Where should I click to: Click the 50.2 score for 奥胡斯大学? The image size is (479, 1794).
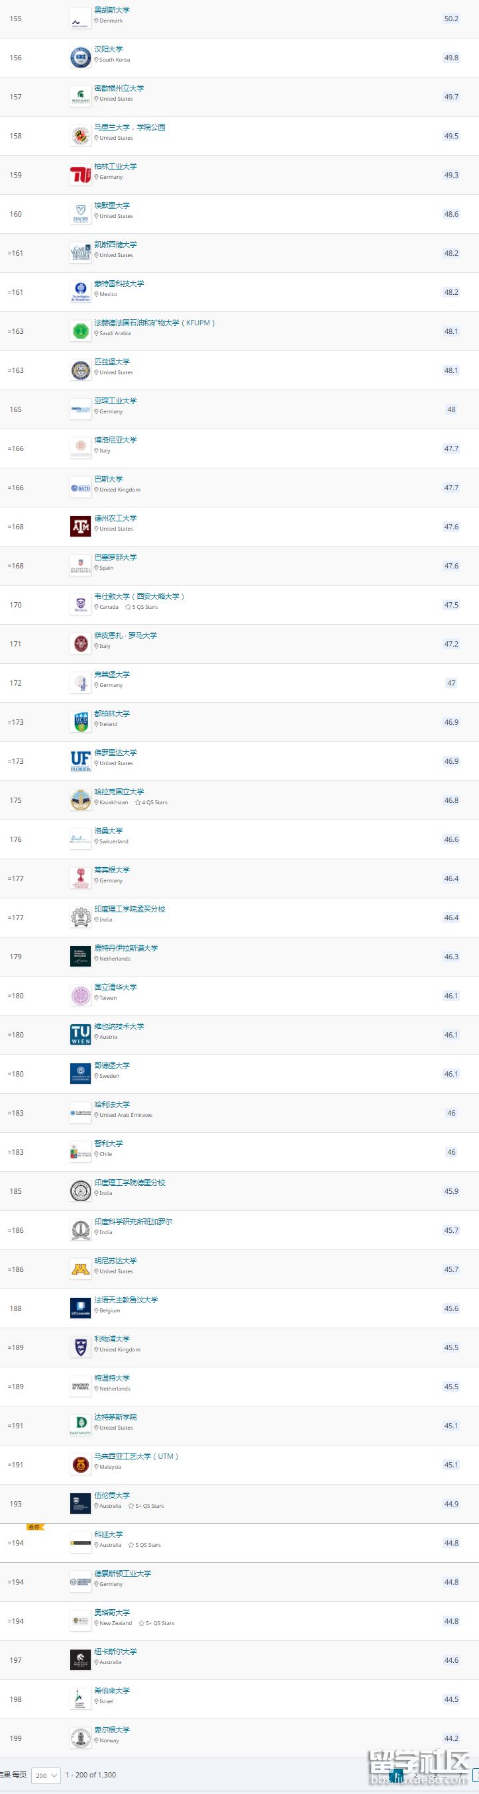point(451,19)
